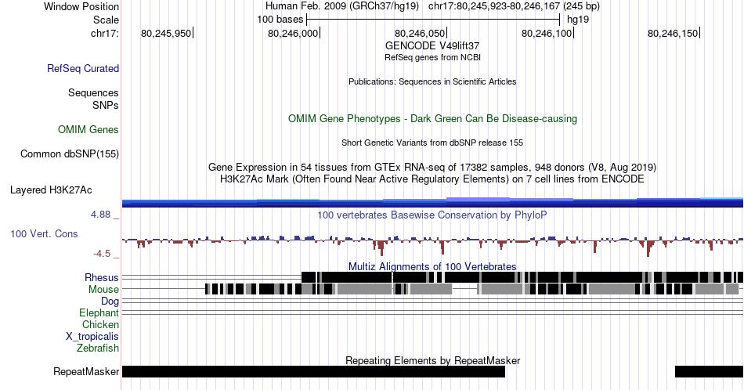Screen dimensions: 744x390
Task: Click Publications: Sequences in Scientific Articles title
Action: (432, 81)
